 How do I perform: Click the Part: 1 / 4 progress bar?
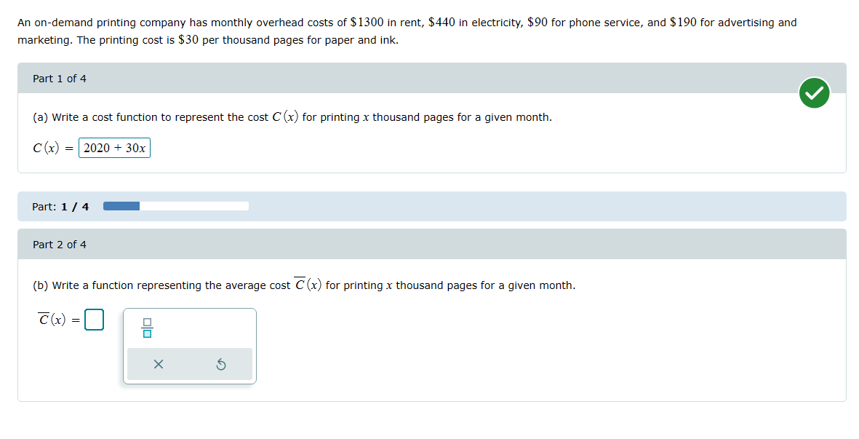click(x=176, y=206)
